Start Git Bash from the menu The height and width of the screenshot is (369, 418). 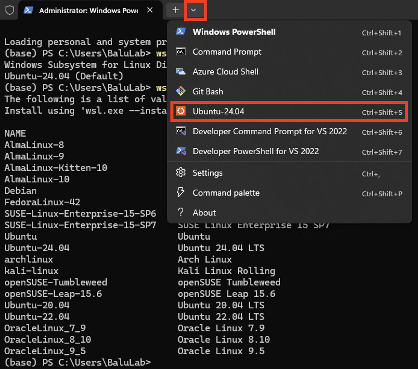point(289,92)
